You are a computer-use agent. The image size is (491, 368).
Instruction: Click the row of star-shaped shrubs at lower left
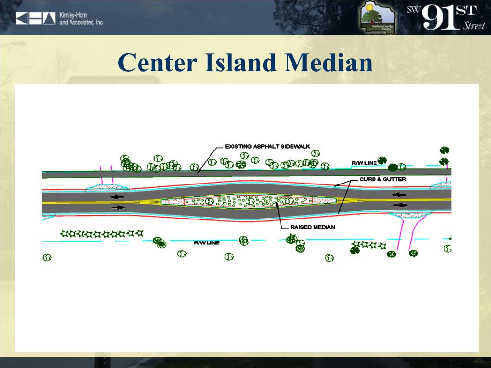tap(102, 234)
